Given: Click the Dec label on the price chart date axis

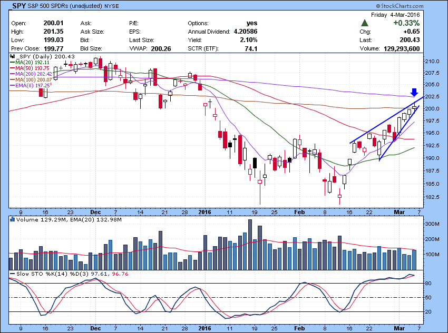Looking at the screenshot, I should [95, 212].
